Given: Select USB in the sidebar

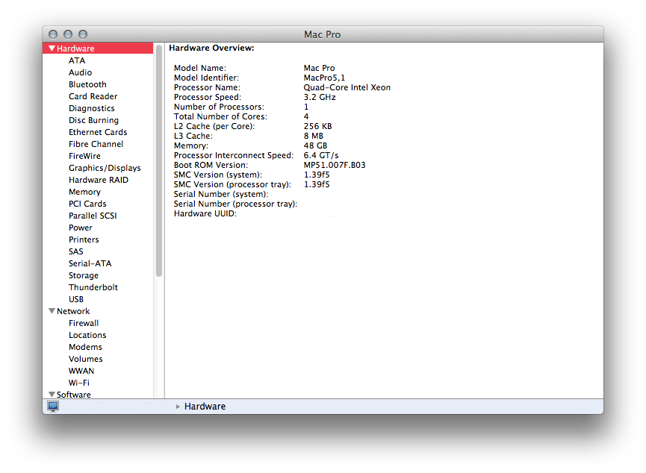Looking at the screenshot, I should point(76,299).
